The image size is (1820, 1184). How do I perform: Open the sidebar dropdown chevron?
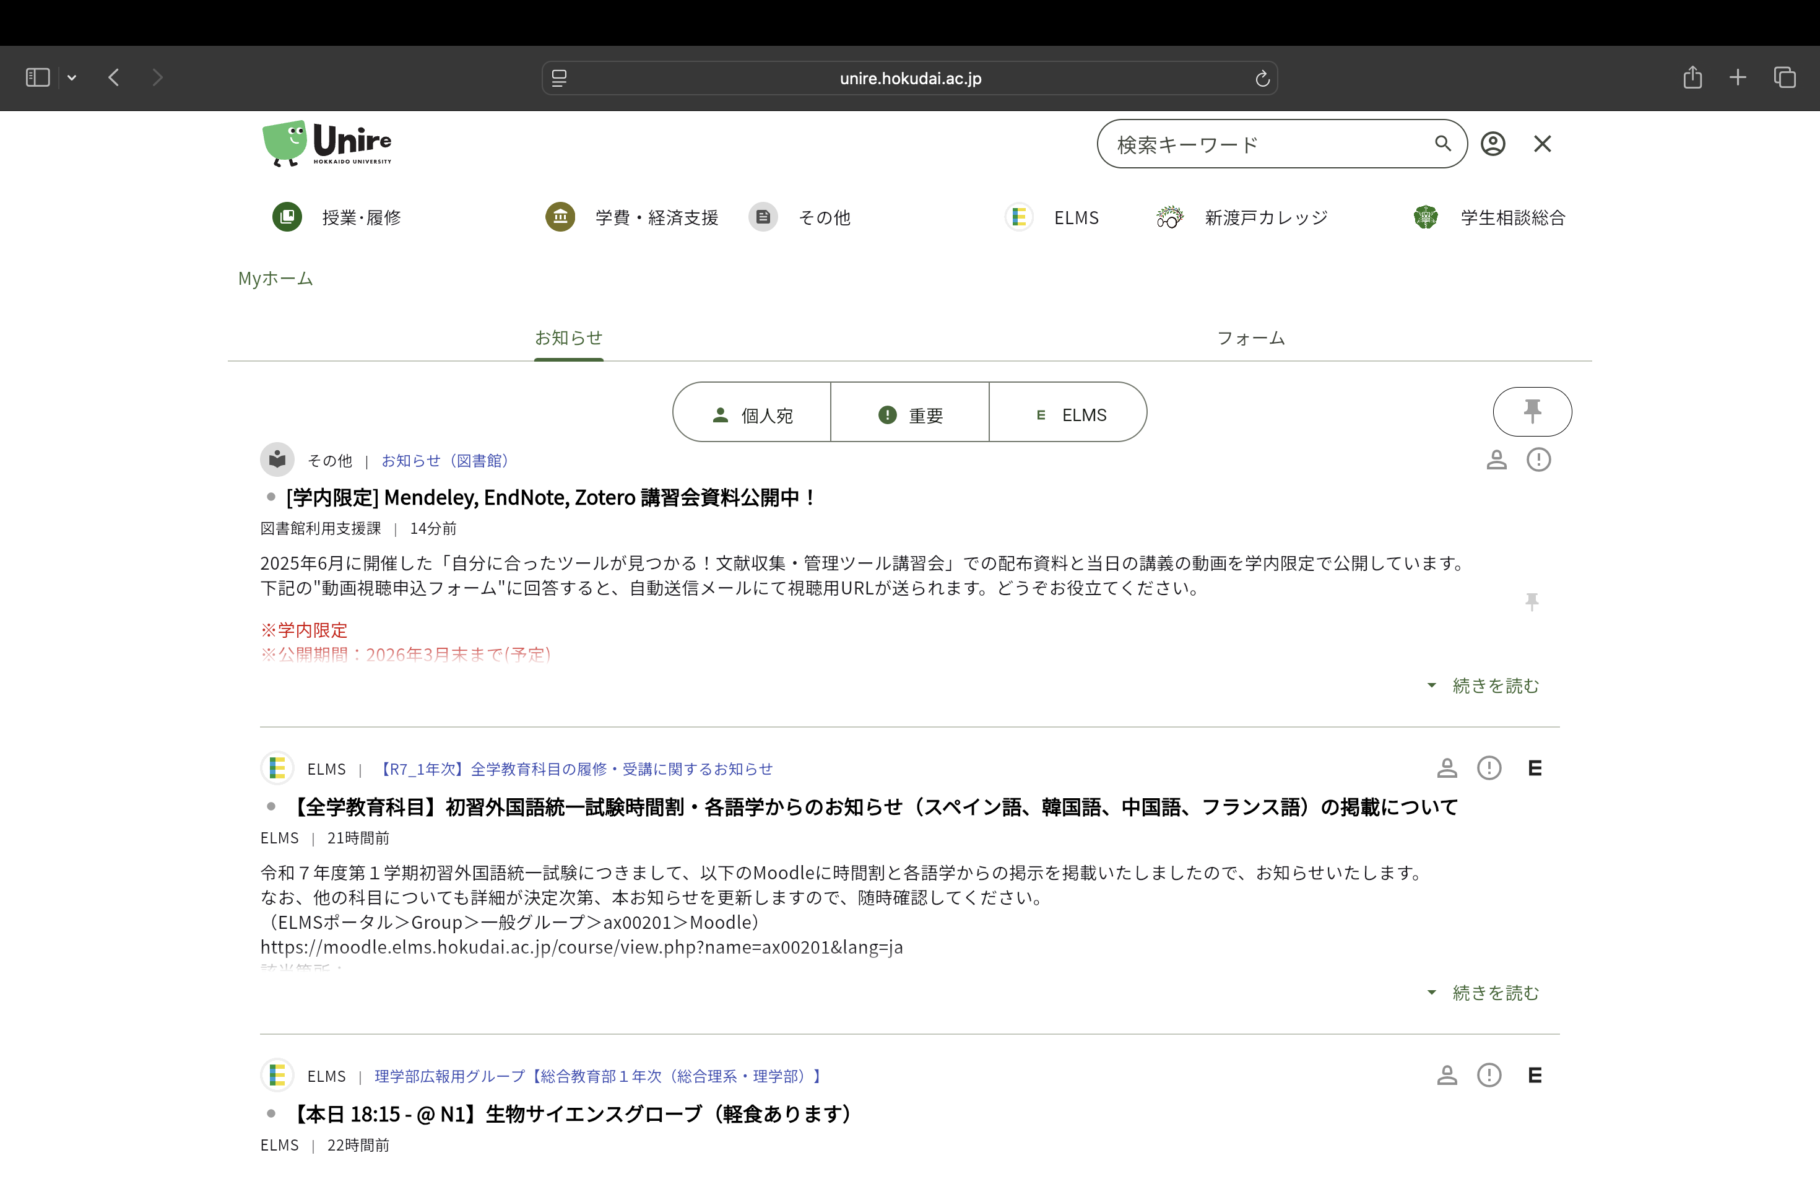[72, 77]
